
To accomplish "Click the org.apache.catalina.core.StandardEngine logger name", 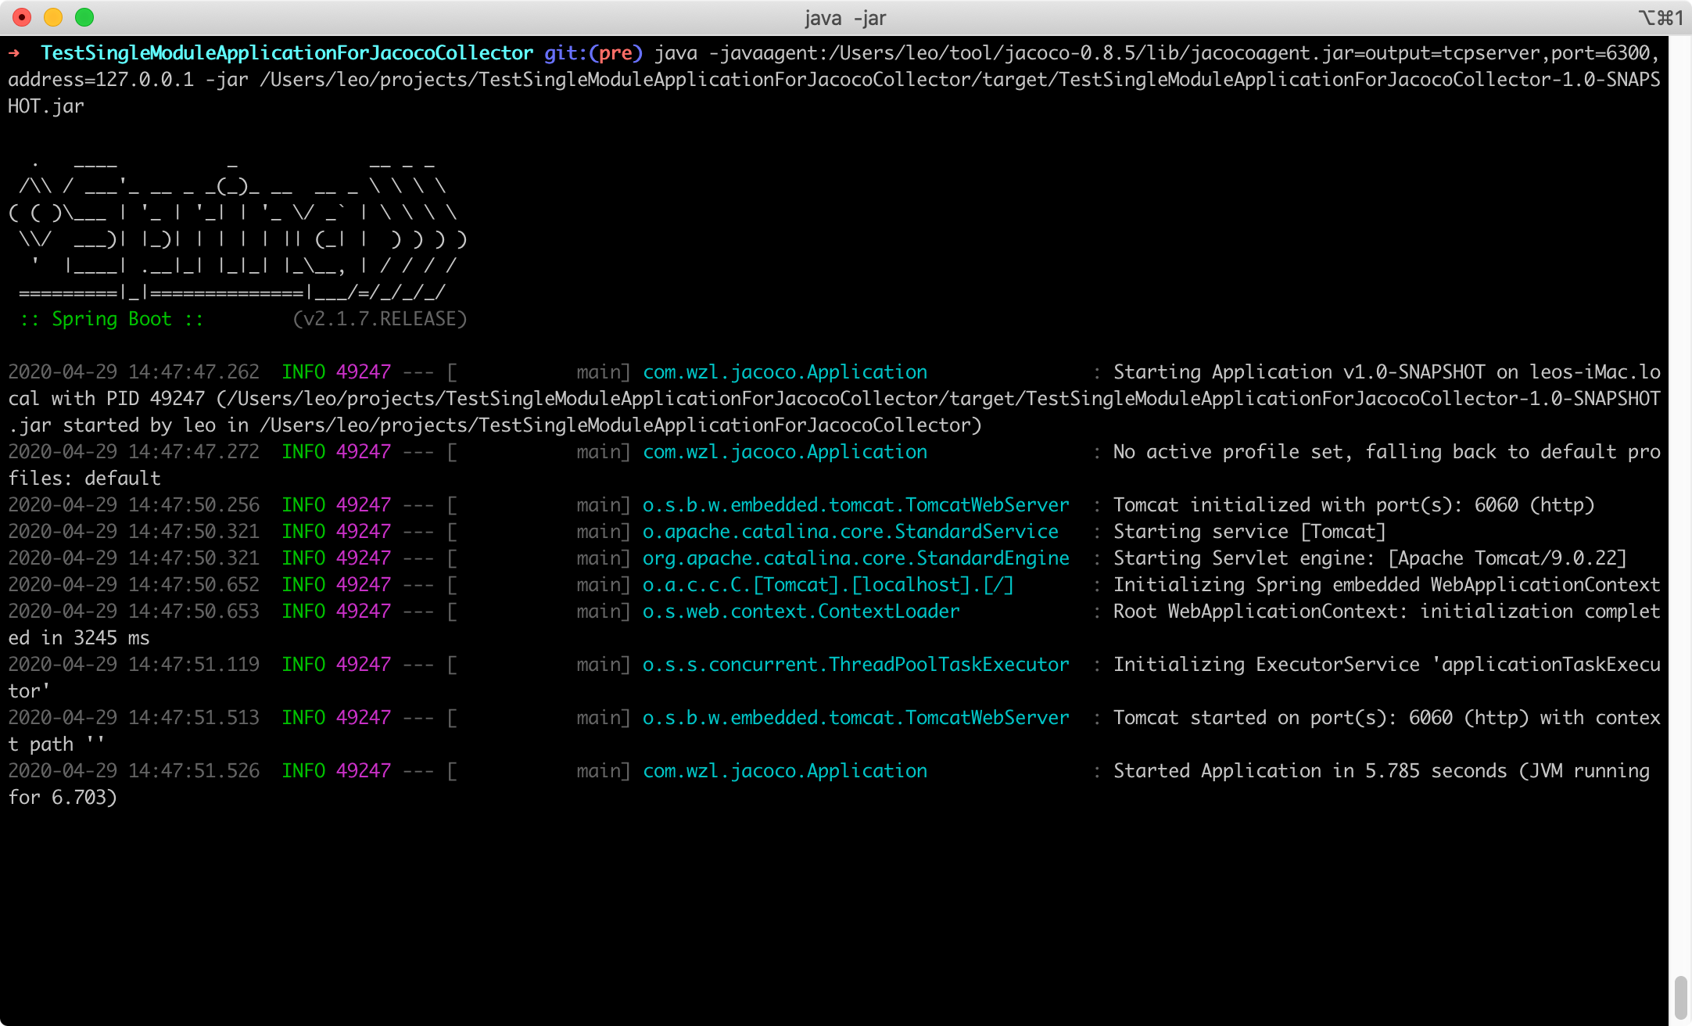I will click(855, 558).
